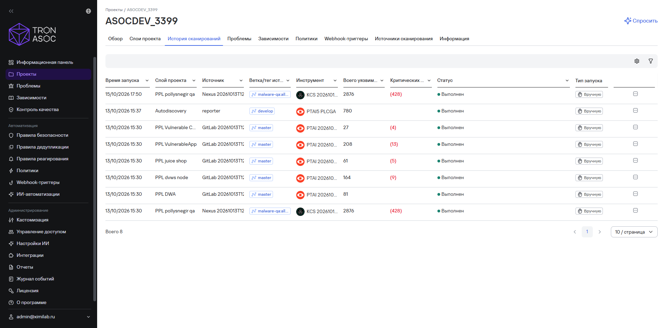Click KCS tool icon in first row

pos(300,95)
